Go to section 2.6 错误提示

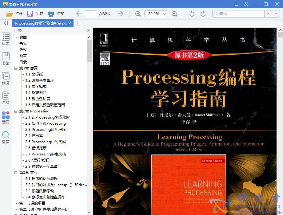pyautogui.click(x=36, y=148)
